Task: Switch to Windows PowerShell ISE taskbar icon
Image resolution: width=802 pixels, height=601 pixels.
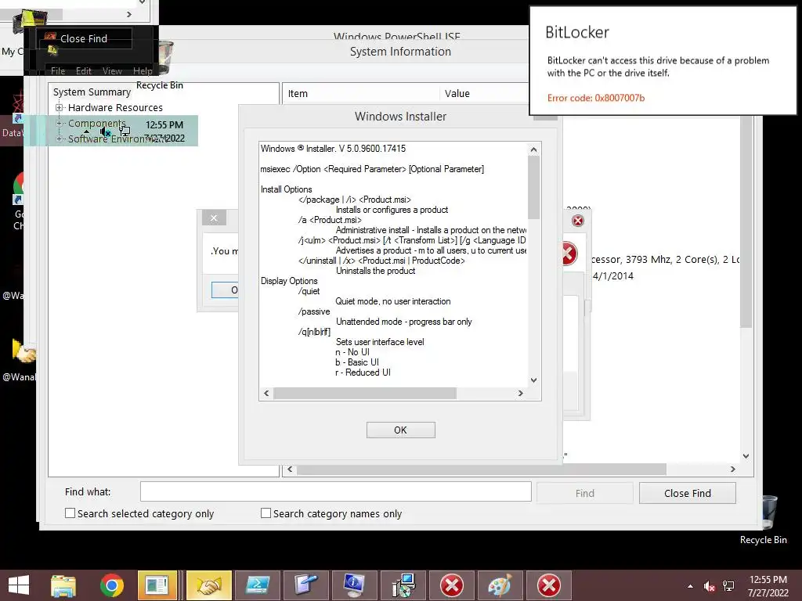Action: tap(257, 585)
